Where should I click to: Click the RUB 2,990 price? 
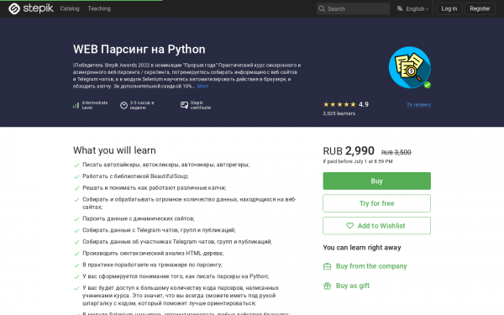tap(349, 150)
